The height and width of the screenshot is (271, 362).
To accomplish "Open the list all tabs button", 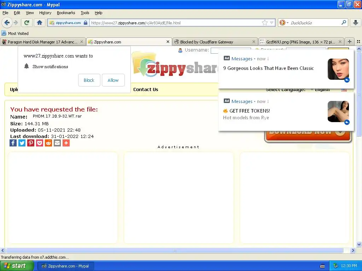I will click(358, 42).
